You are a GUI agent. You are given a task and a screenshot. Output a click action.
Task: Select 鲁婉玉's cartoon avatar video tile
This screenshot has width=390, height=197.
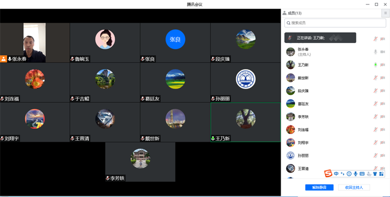(x=105, y=42)
